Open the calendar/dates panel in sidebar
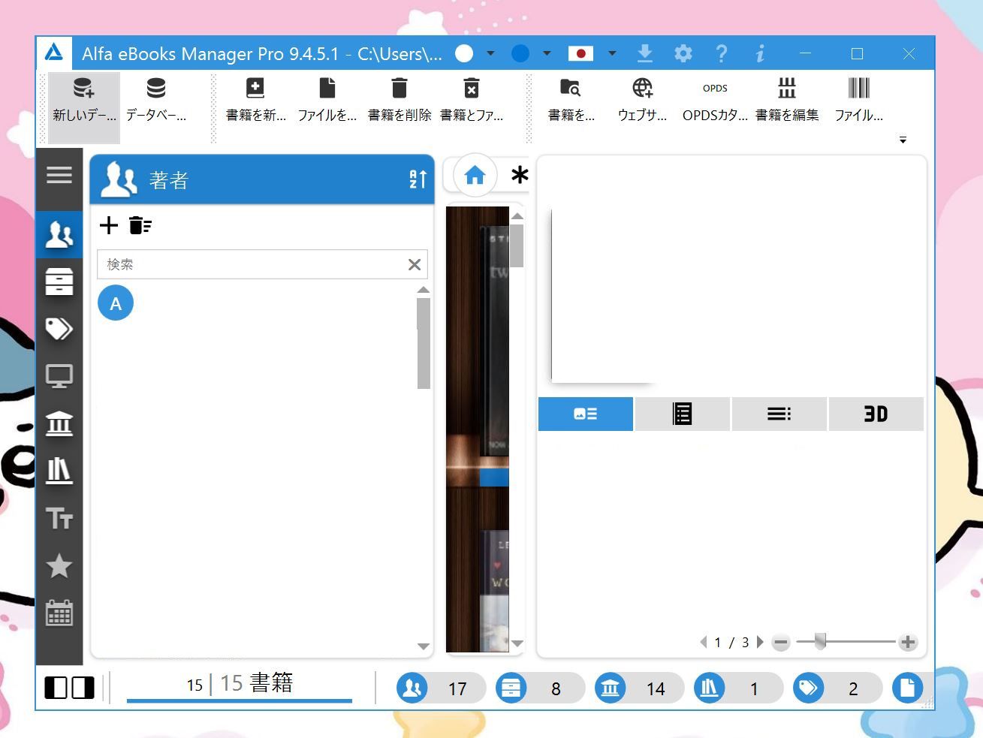Image resolution: width=983 pixels, height=738 pixels. pyautogui.click(x=59, y=613)
